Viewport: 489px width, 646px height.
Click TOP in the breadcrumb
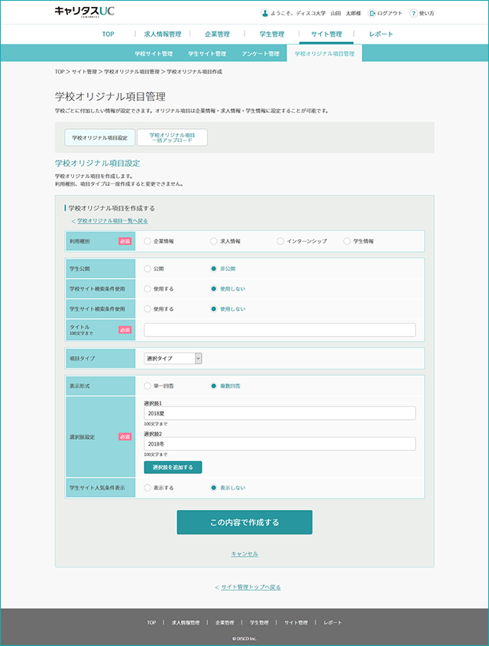coord(60,72)
